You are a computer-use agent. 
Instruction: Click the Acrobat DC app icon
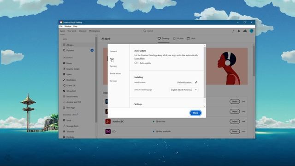pos(108,121)
